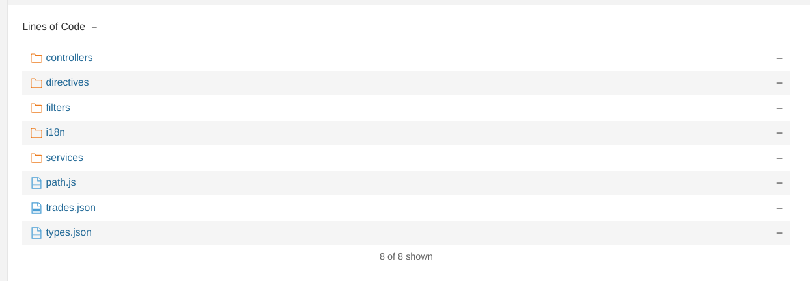The height and width of the screenshot is (281, 810).
Task: Click the controllers folder icon
Action: (36, 58)
